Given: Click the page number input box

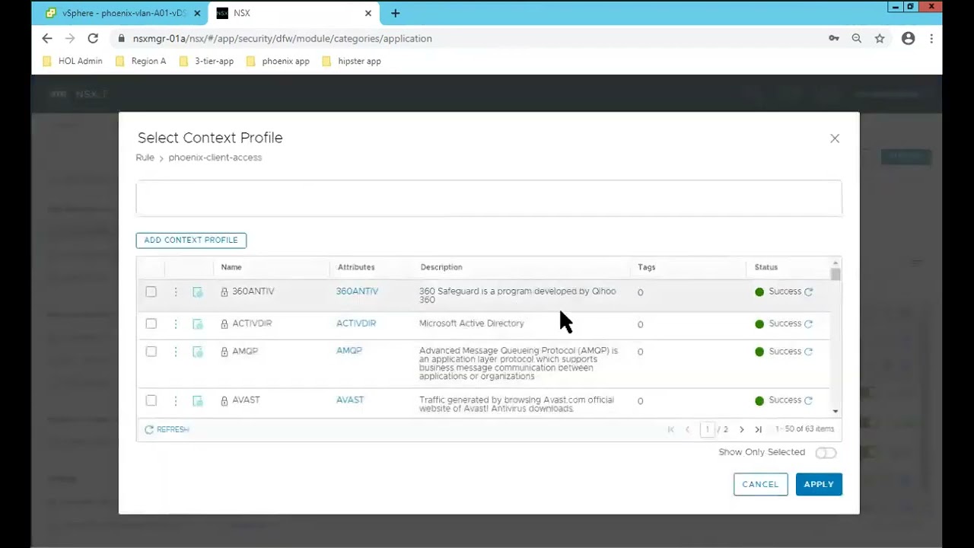Looking at the screenshot, I should [x=708, y=429].
